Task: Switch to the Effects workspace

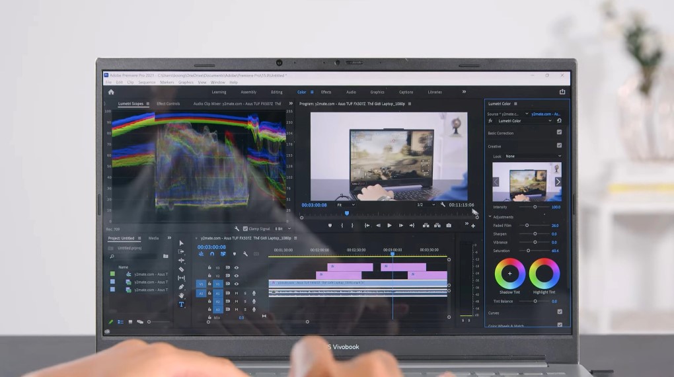Action: pyautogui.click(x=326, y=92)
